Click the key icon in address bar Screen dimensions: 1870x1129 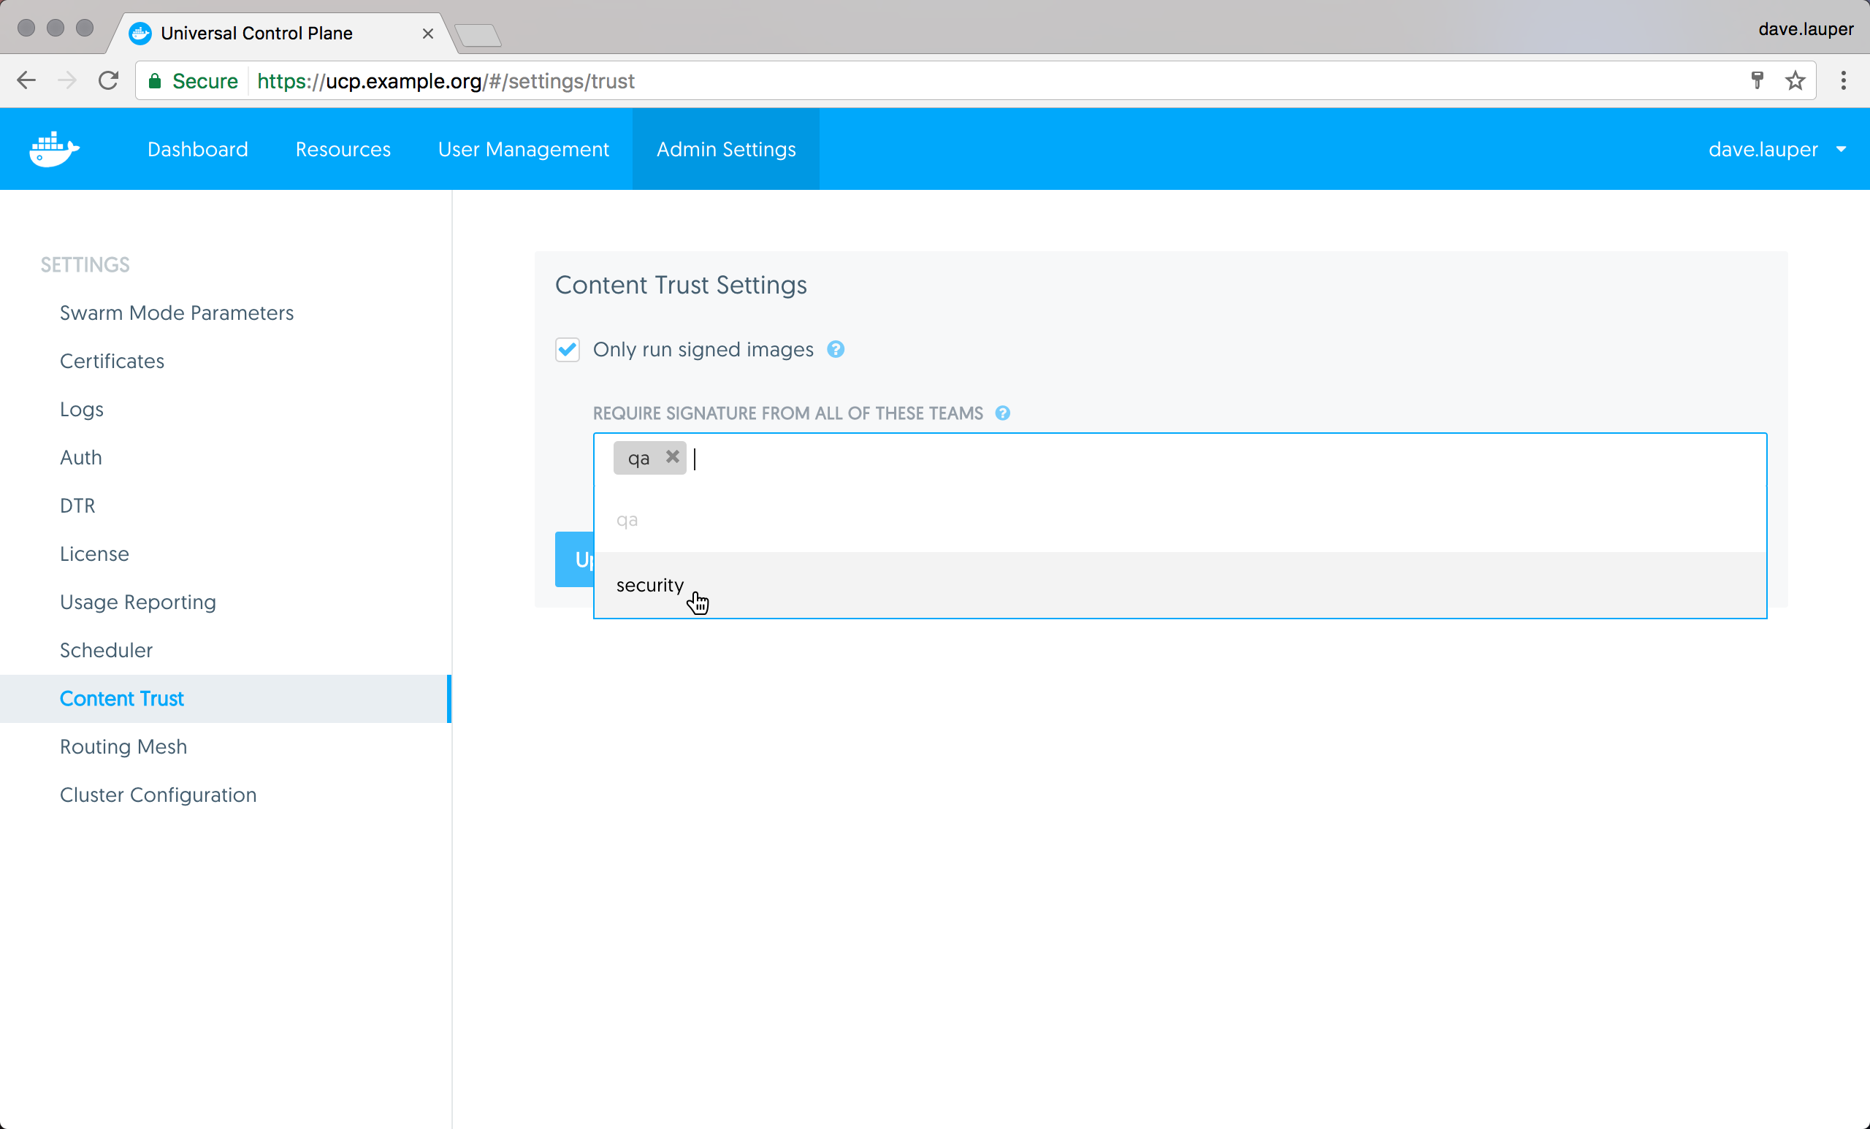click(1757, 80)
